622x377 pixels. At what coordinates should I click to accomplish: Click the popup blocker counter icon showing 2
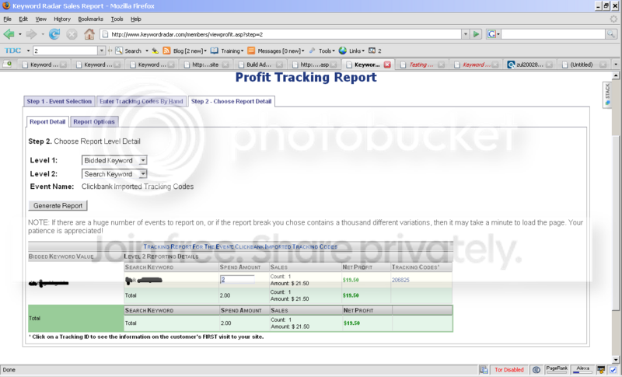tap(372, 51)
